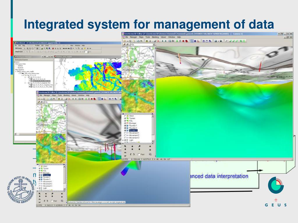The width and height of the screenshot is (298, 223).
Task: Click the blue arrow tool in the Workbench GIS toolbar
Action: (x=49, y=48)
